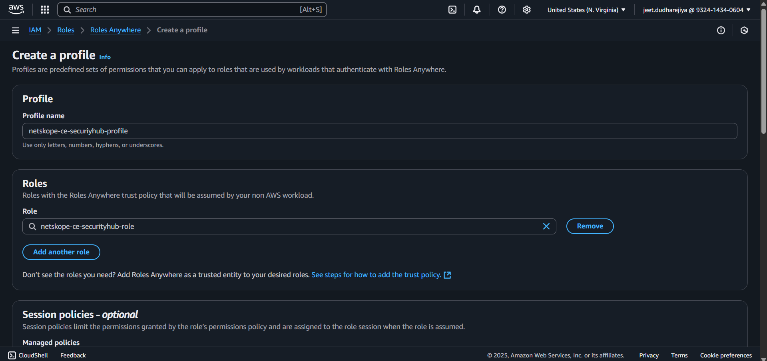Click Create a profile breadcrumb text
767x361 pixels.
(x=182, y=30)
